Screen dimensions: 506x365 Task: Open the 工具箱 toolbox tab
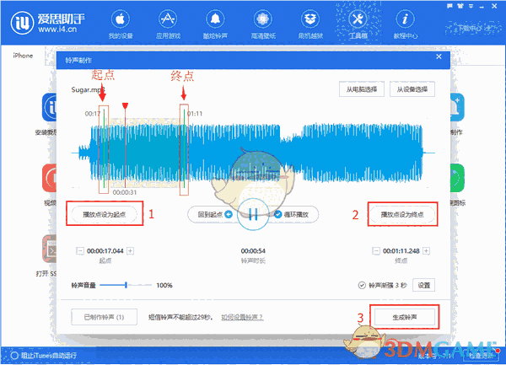358,24
